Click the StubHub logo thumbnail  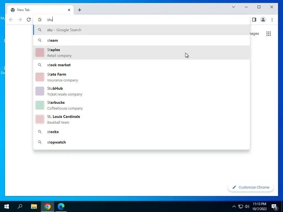40,91
